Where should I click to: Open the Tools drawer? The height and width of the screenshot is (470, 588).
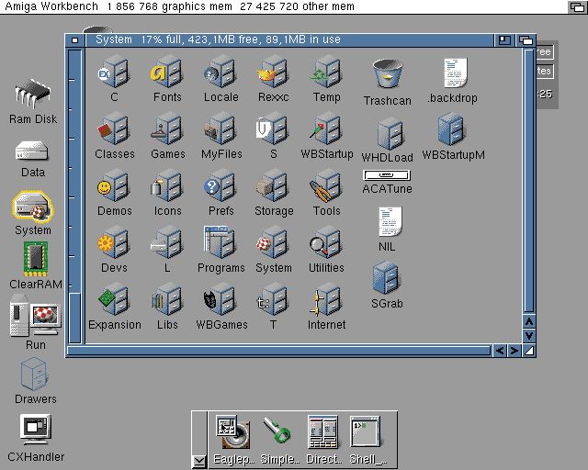click(326, 186)
